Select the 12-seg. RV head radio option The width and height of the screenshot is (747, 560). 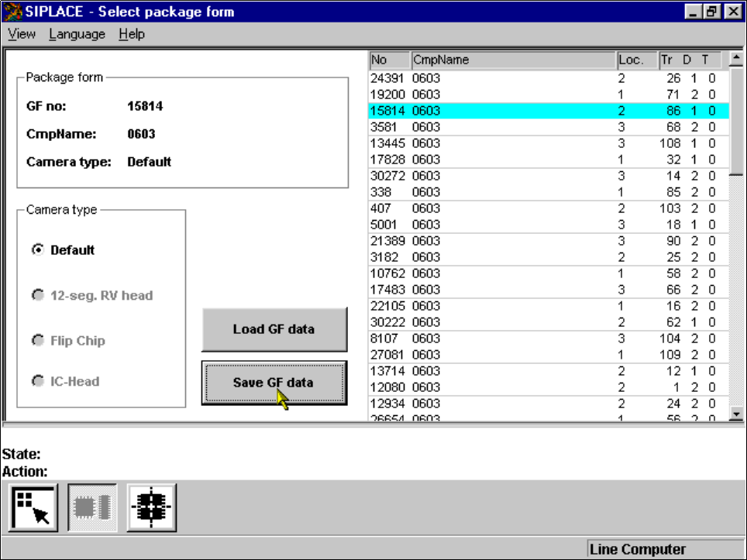[36, 295]
